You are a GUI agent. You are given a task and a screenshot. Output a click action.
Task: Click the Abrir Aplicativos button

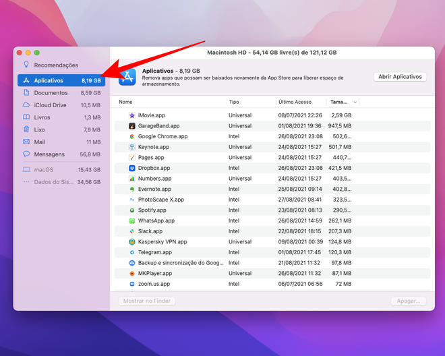[x=400, y=77]
